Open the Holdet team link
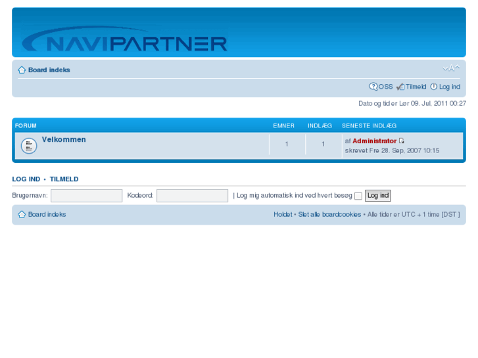 tap(283, 215)
